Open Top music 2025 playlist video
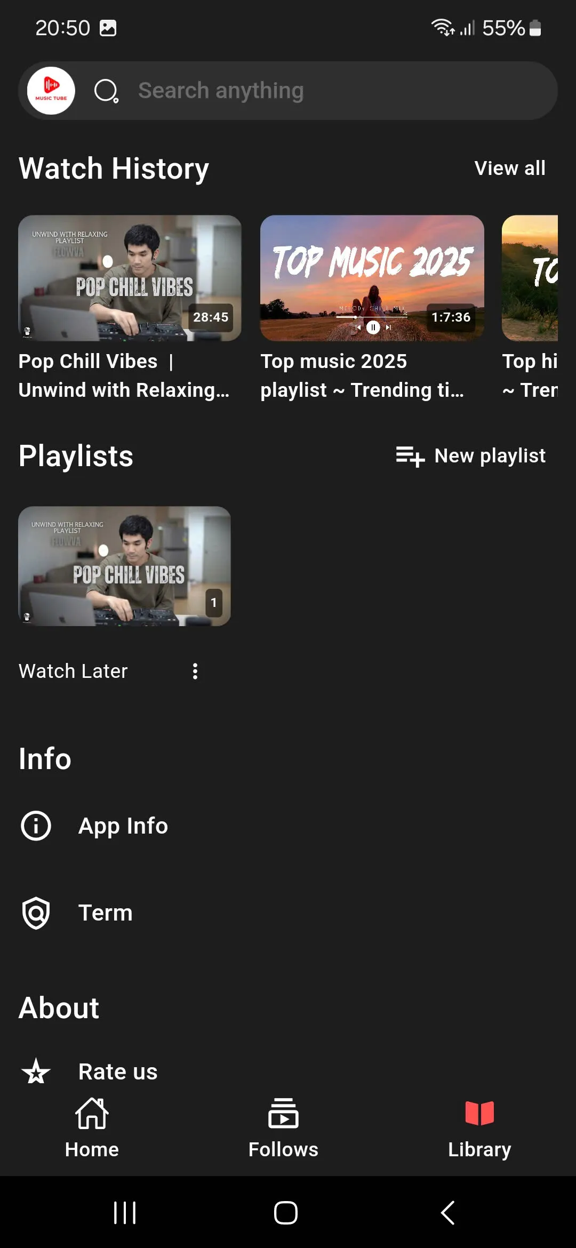Image resolution: width=576 pixels, height=1248 pixels. point(372,278)
